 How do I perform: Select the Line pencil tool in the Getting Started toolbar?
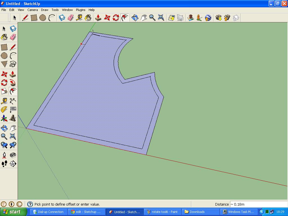click(25, 18)
